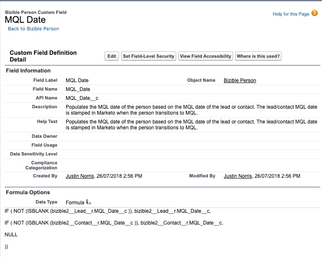Viewport: 322px width, 257px height.
Task: Click the Field Name value MQL_Date
Action: point(78,89)
